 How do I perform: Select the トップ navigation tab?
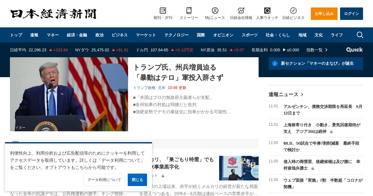(16, 35)
